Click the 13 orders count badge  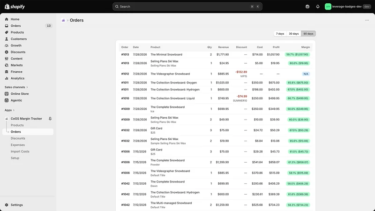point(49,26)
